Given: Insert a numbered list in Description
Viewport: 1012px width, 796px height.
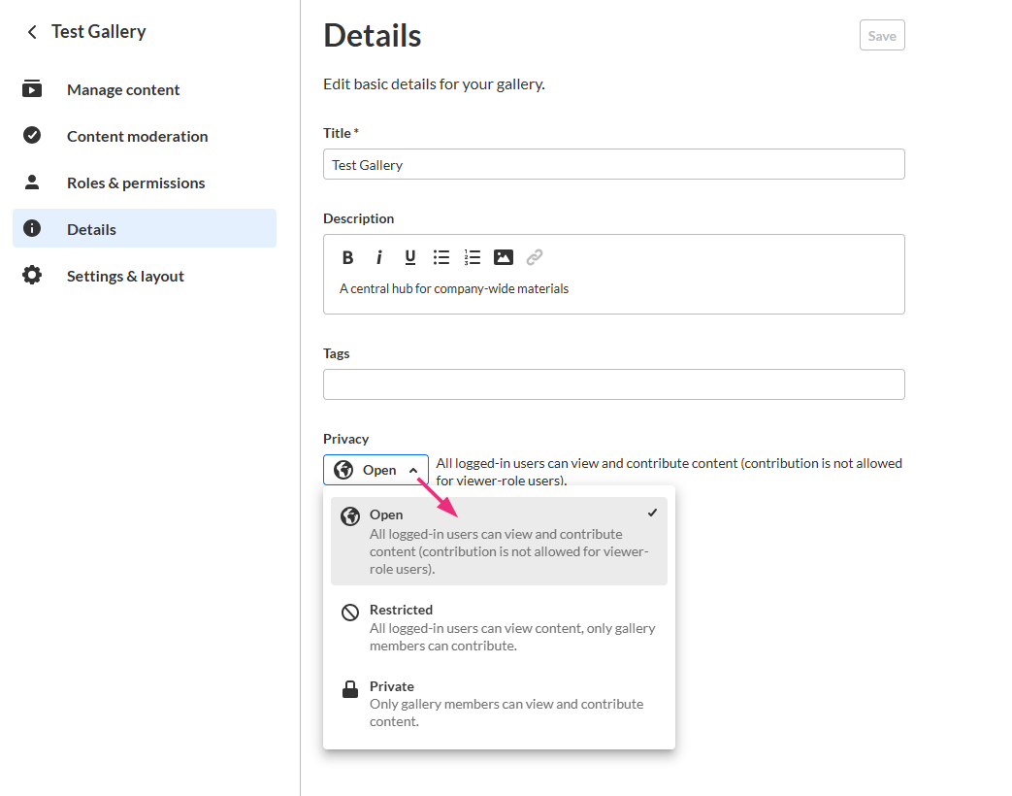Looking at the screenshot, I should click(x=473, y=257).
